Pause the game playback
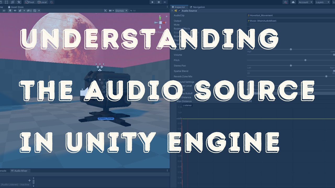The image size is (335, 188). (x=159, y=2)
